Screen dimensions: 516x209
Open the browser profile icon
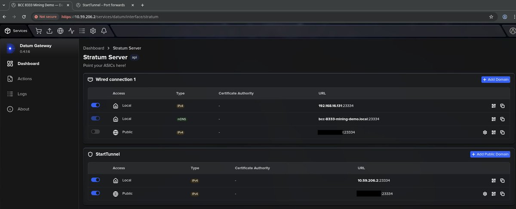(505, 17)
